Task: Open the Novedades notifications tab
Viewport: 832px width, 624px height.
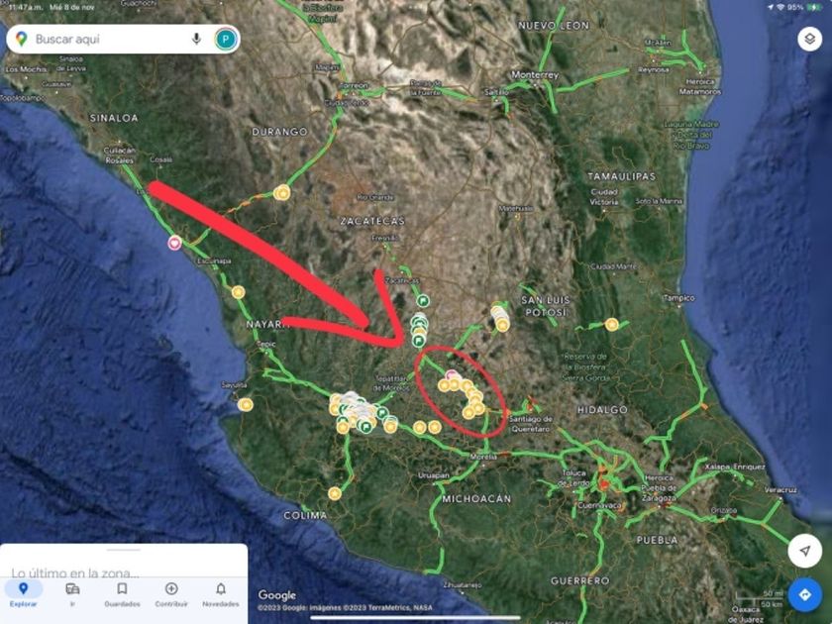Action: pyautogui.click(x=221, y=594)
